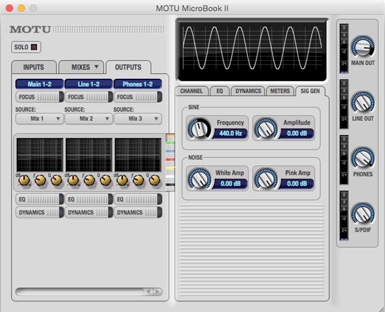Image resolution: width=385 pixels, height=312 pixels.
Task: Click the Phones 1-2 Q knob
Action: (155, 181)
